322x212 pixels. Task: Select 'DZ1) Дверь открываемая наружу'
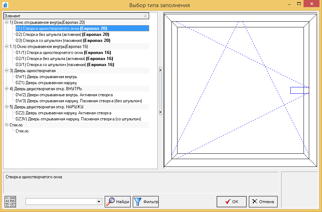coord(46,83)
